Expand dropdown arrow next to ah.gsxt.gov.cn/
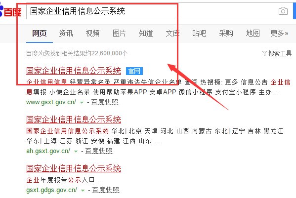Image resolution: width=296 pixels, height=198 pixels. pyautogui.click(x=76, y=152)
